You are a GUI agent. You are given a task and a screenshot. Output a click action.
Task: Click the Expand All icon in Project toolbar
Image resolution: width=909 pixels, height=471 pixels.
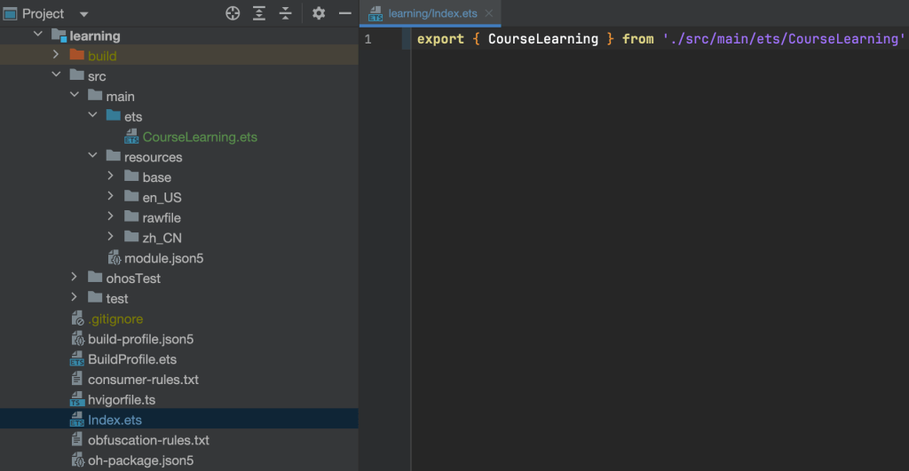pyautogui.click(x=259, y=13)
